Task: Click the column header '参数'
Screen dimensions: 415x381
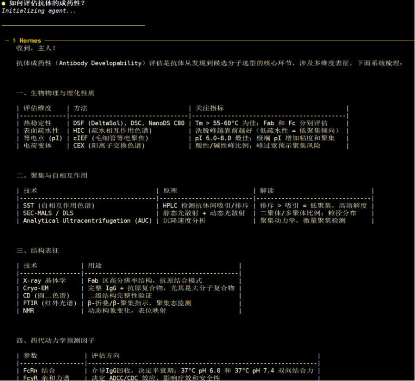Action: point(30,356)
